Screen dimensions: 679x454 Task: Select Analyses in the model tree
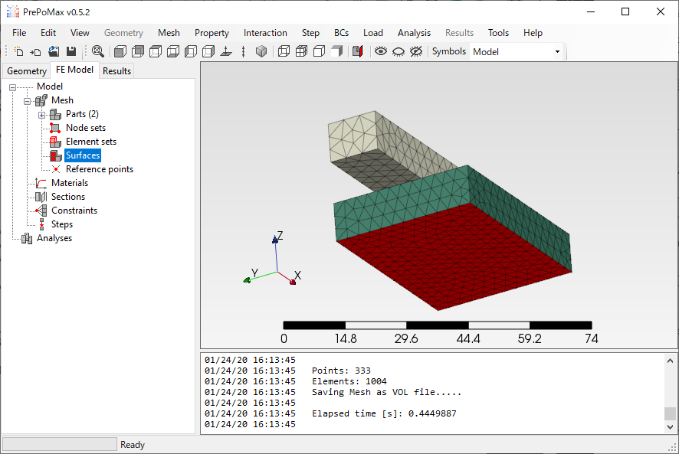click(54, 238)
